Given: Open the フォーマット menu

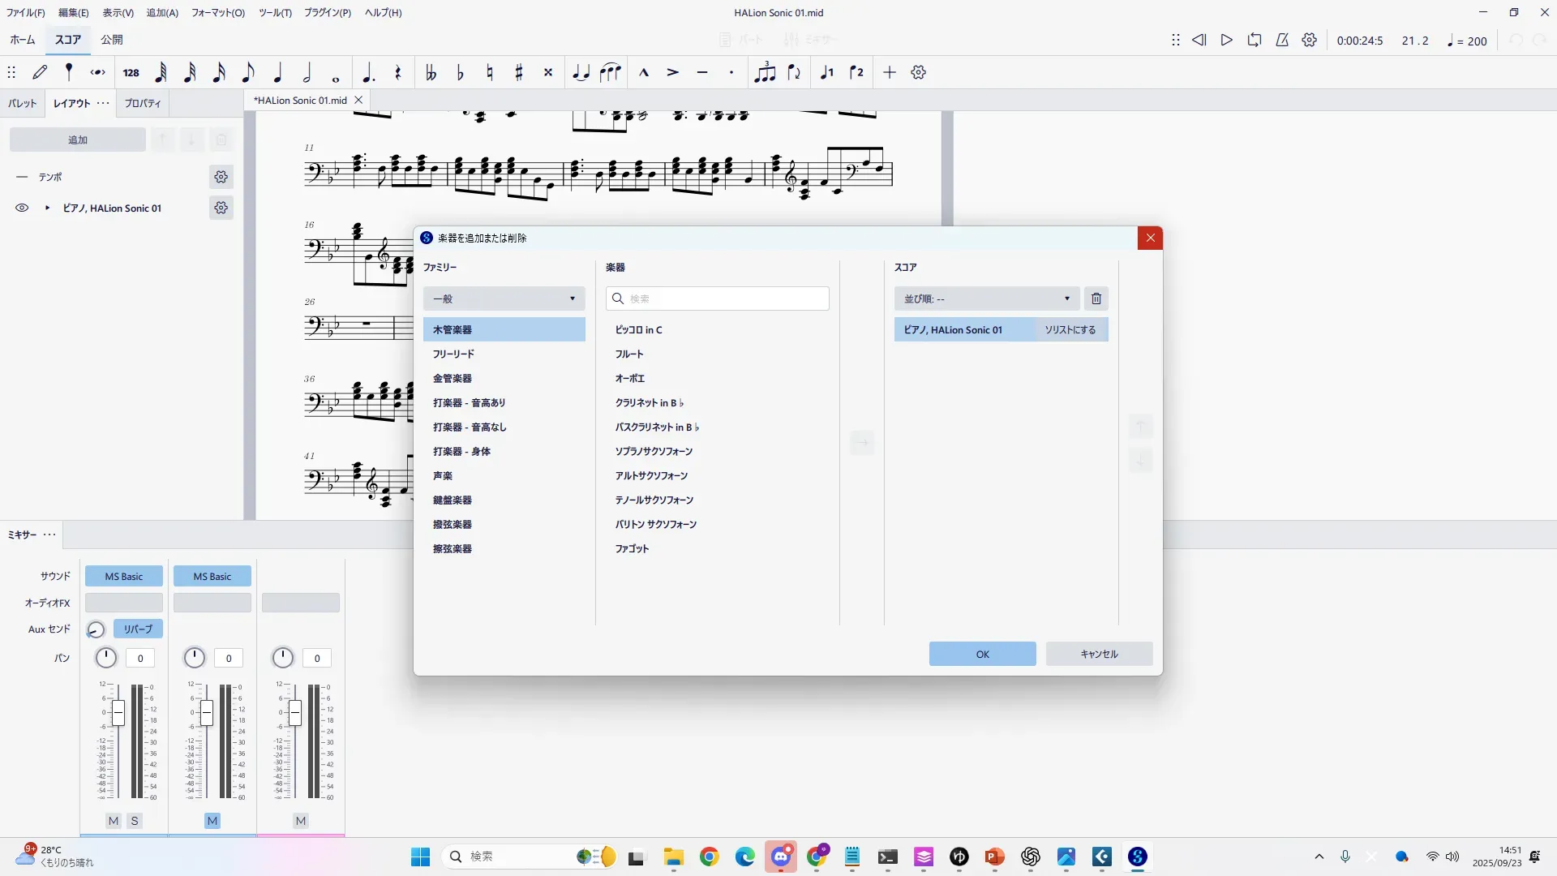Looking at the screenshot, I should (x=217, y=12).
